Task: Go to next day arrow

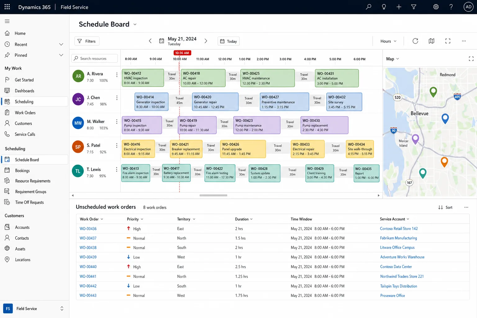Action: (x=206, y=41)
